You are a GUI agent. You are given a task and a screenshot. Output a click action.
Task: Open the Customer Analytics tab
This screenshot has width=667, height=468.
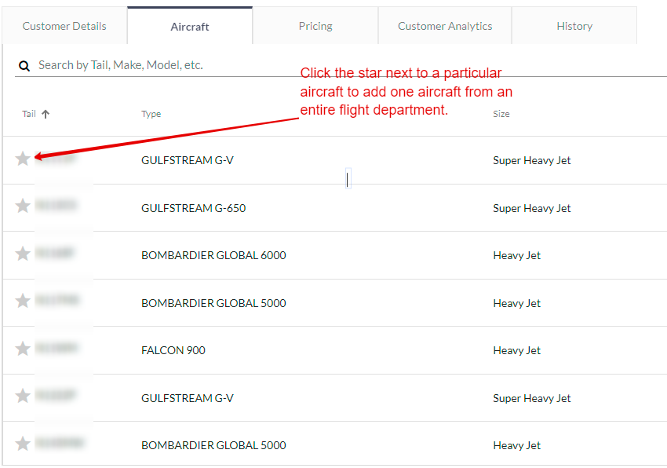(x=445, y=26)
